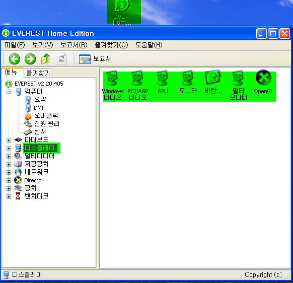The width and height of the screenshot is (293, 283).
Task: Click the 벤치마크 hourglass icon
Action: click(18, 196)
